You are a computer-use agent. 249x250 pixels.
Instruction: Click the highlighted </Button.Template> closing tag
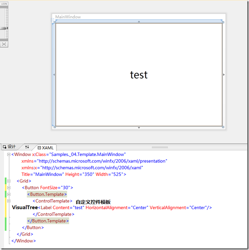[48, 221]
